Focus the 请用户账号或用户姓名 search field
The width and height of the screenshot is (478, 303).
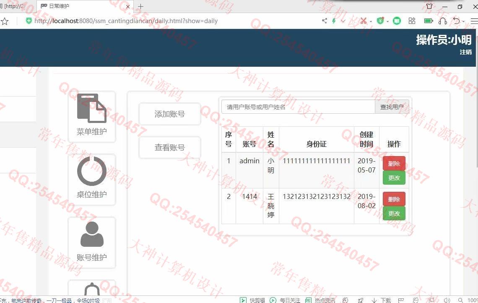[298, 107]
